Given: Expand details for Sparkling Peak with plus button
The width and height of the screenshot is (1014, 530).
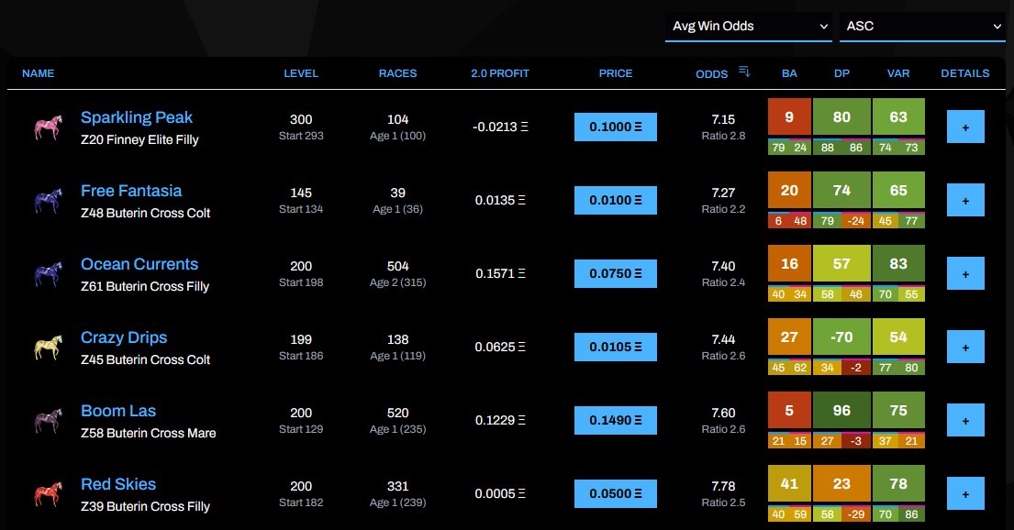Looking at the screenshot, I should 964,127.
